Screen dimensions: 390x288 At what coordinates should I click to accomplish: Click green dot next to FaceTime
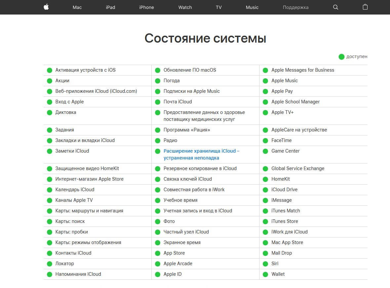[x=265, y=141]
